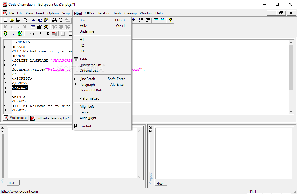Copy selection using copy icon

tap(40, 20)
